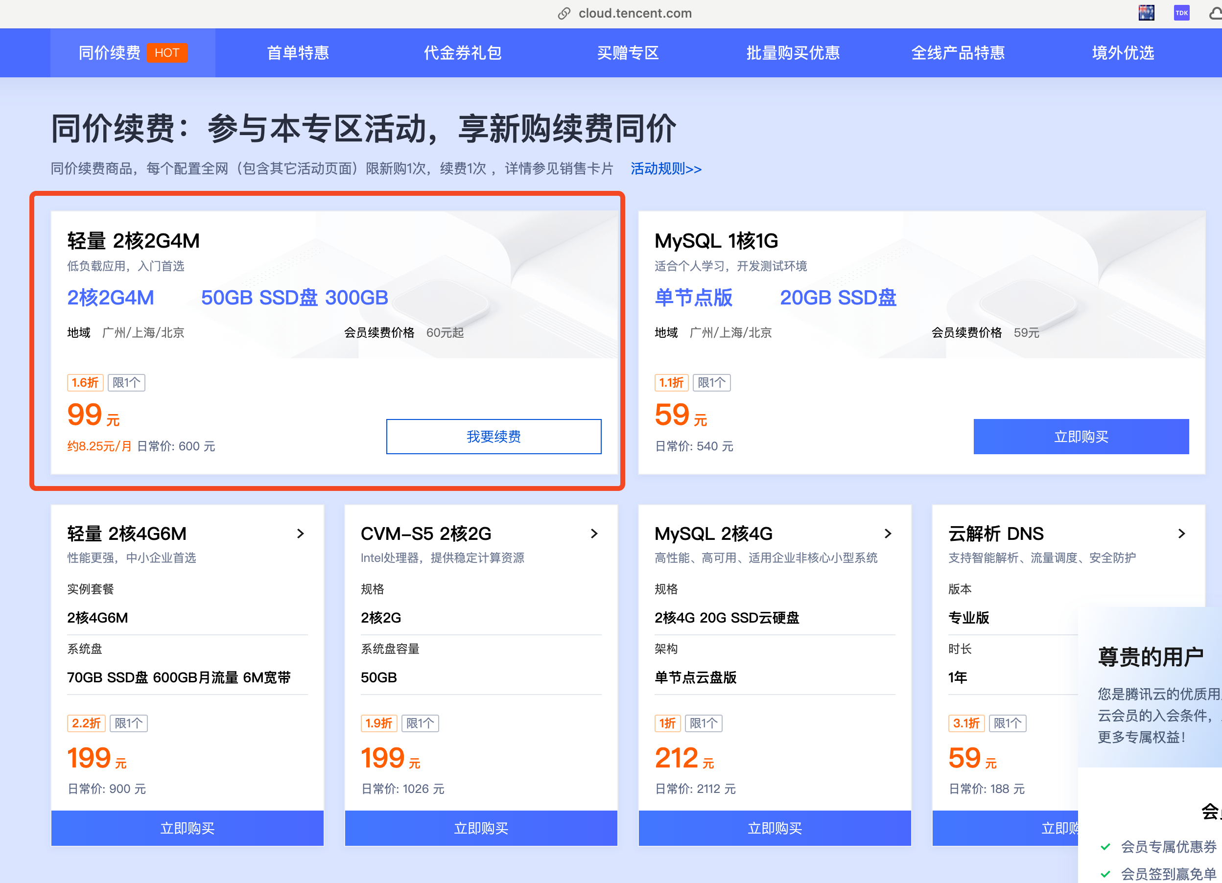This screenshot has width=1222, height=883.
Task: Click 立即购买 under 轻量 2核4G6M
Action: [188, 828]
